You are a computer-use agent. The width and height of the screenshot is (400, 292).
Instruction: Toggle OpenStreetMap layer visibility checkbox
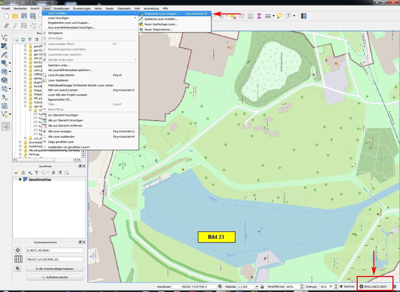20,179
